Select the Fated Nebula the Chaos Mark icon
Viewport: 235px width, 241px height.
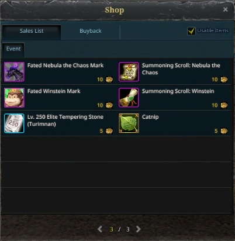14,72
